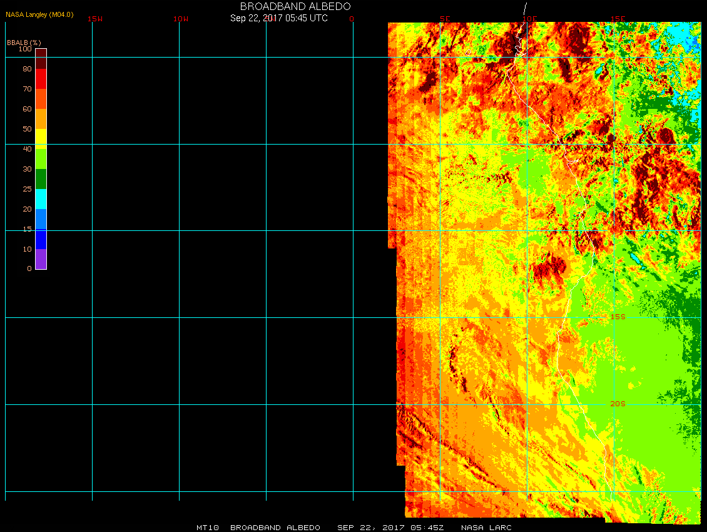Pick the red 70–80% legend swatch
The image size is (707, 532).
point(41,79)
